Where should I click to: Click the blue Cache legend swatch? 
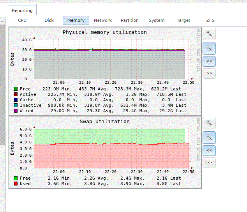point(16,100)
